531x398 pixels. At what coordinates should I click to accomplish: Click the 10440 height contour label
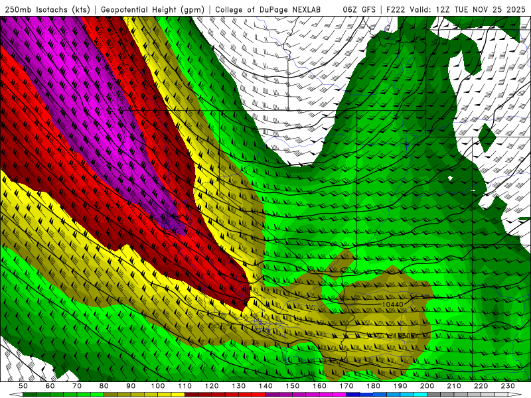click(x=392, y=304)
